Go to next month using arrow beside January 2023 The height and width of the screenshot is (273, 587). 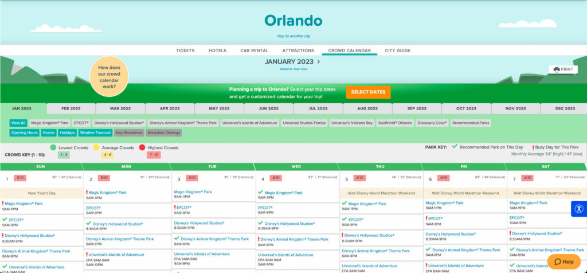tap(319, 62)
